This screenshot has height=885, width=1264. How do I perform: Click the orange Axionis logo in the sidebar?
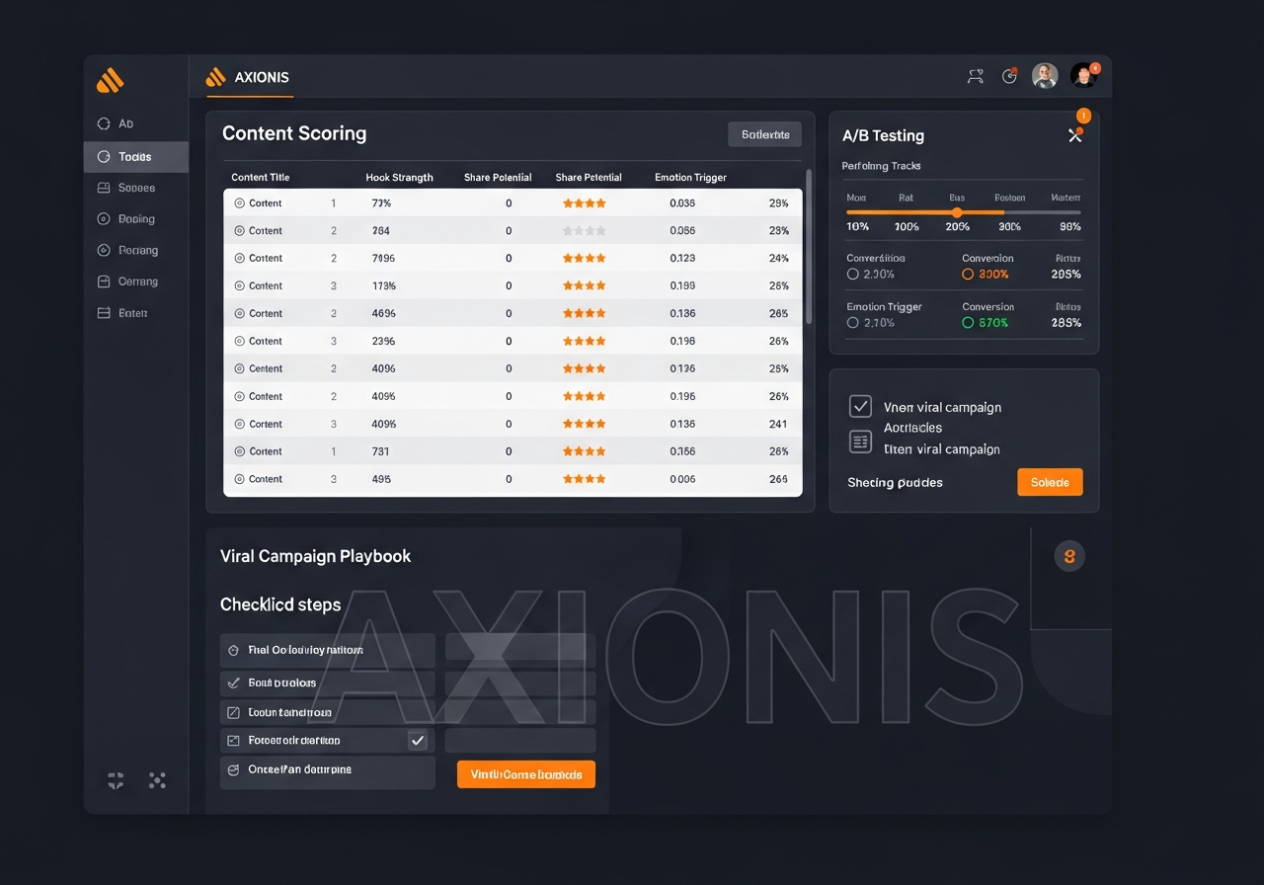click(111, 80)
